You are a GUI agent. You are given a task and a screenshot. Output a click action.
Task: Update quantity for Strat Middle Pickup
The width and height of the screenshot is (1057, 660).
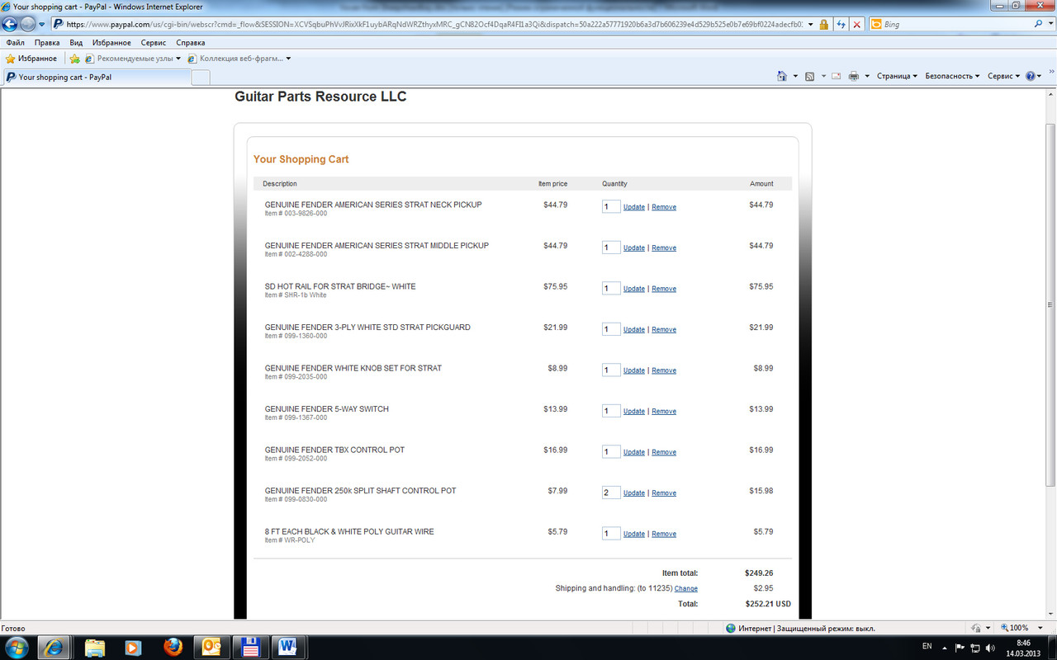[634, 248]
